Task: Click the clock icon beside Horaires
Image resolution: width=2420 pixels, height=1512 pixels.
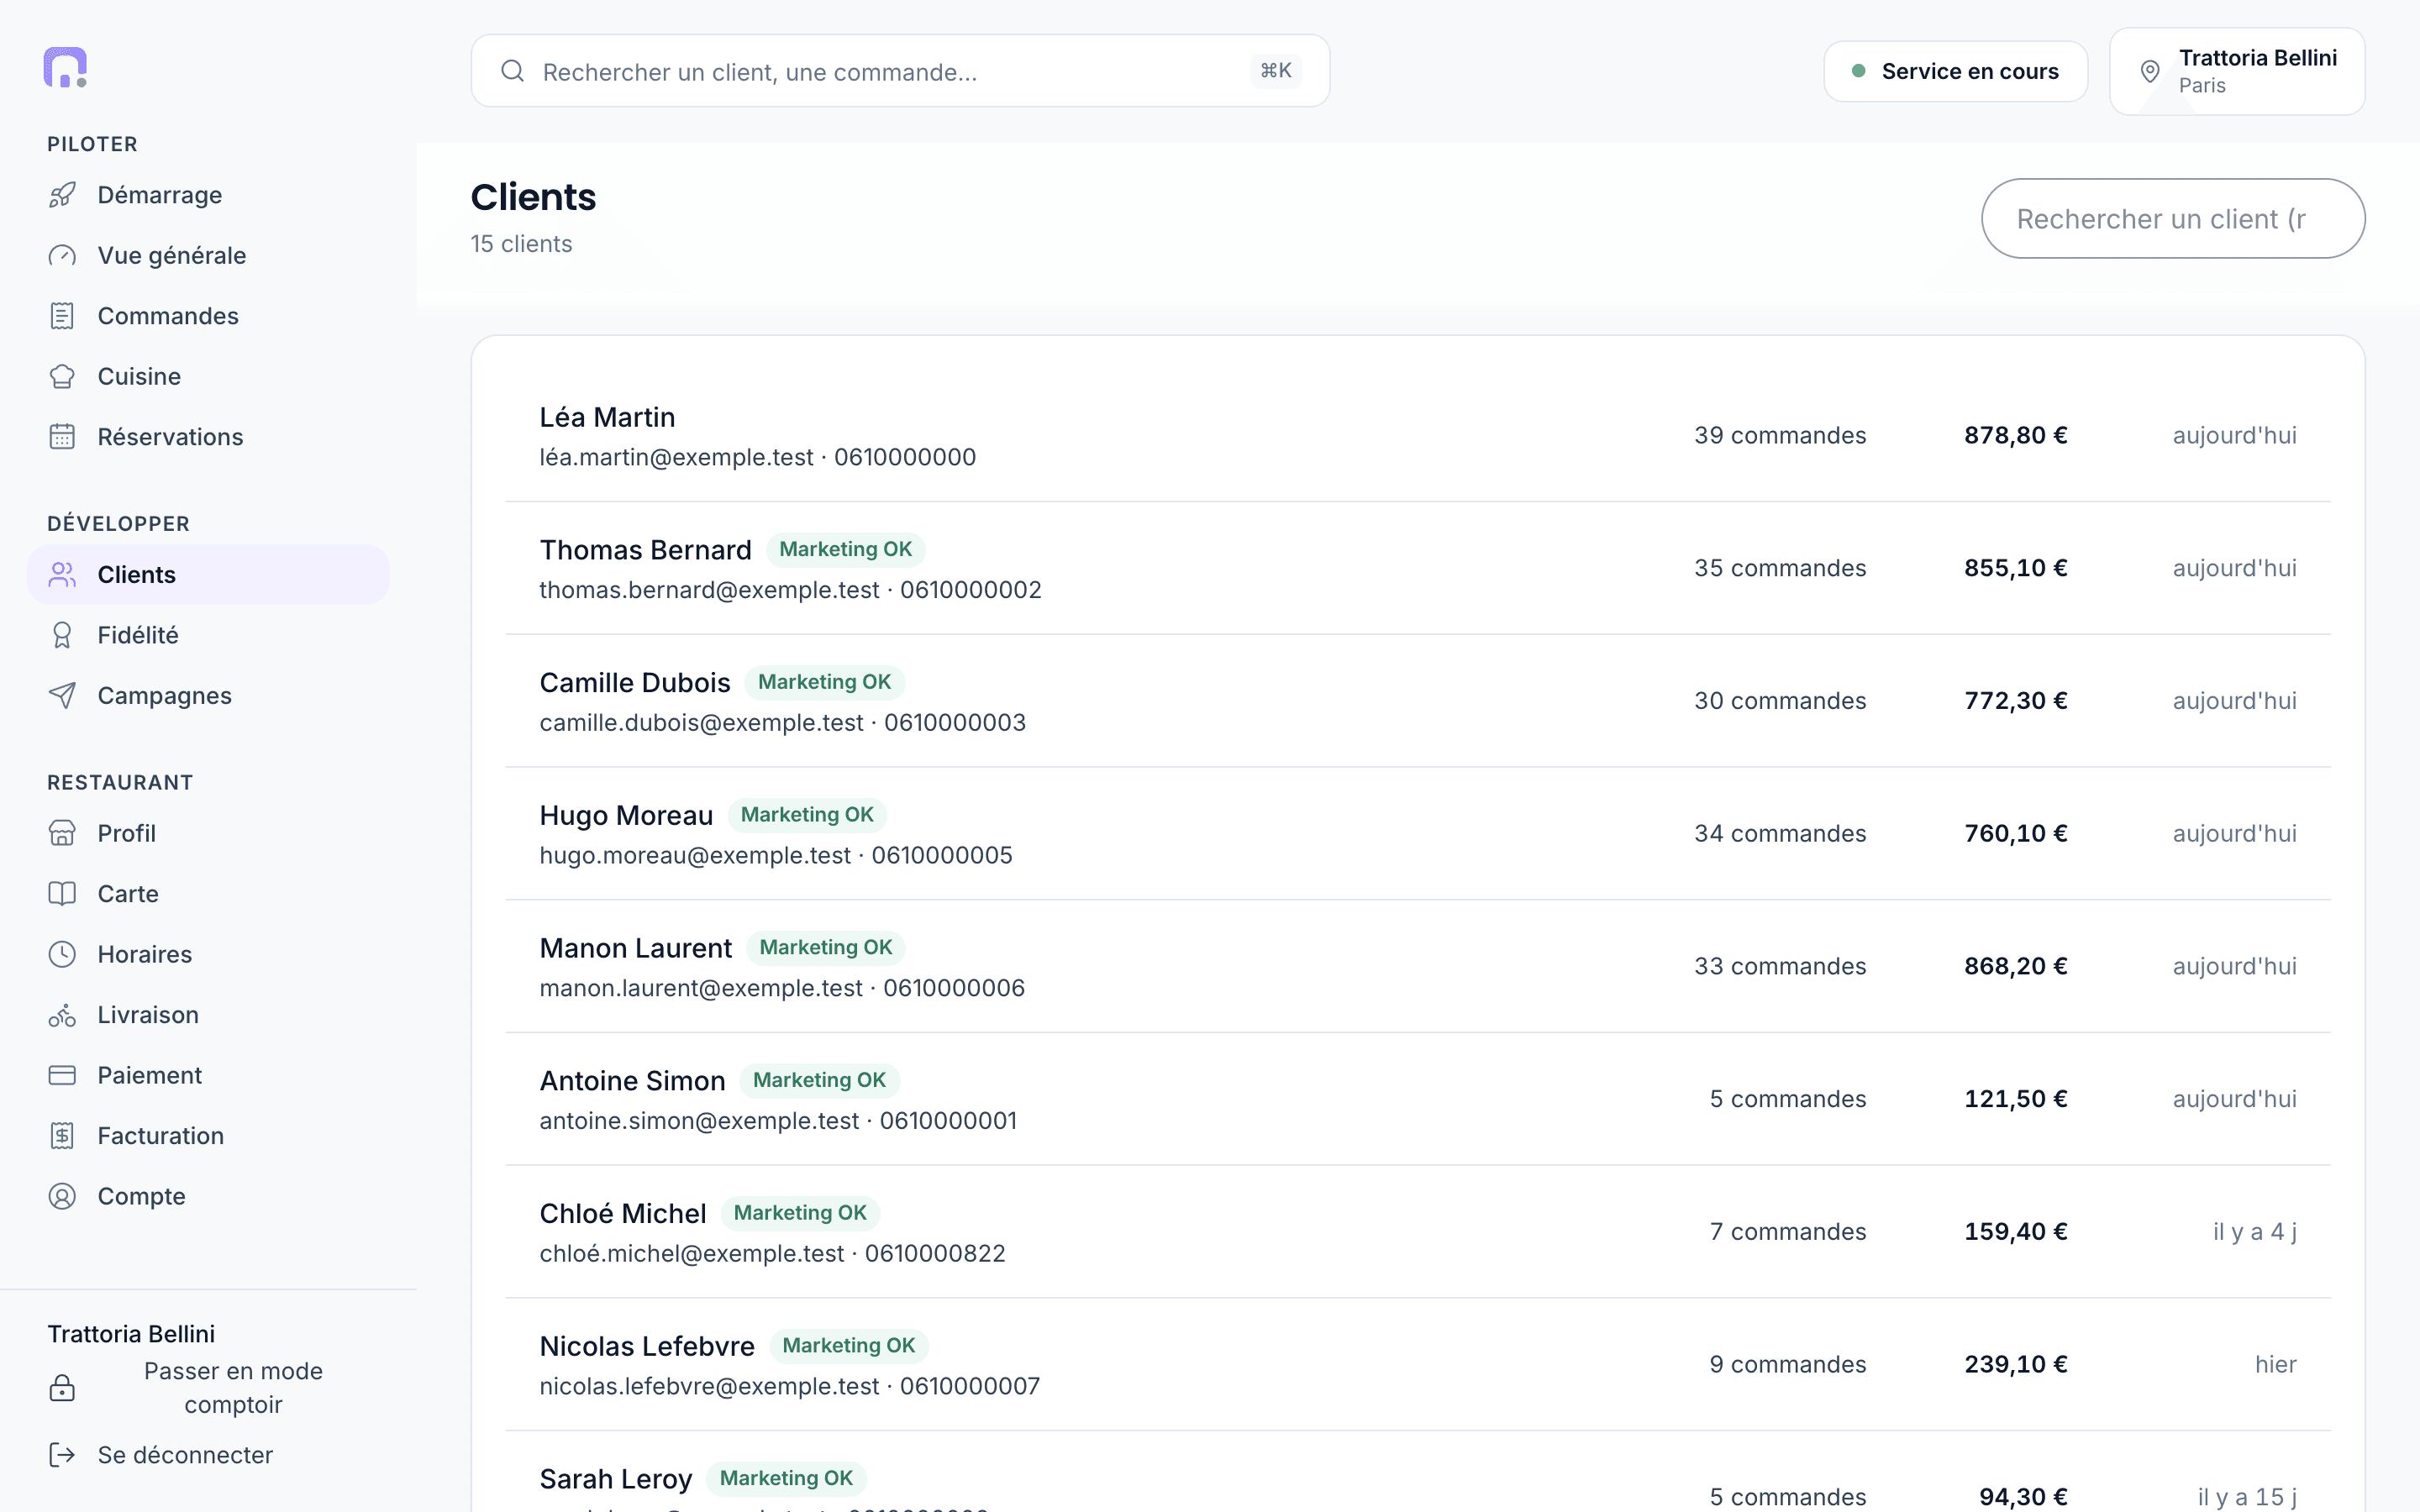Action: point(62,954)
